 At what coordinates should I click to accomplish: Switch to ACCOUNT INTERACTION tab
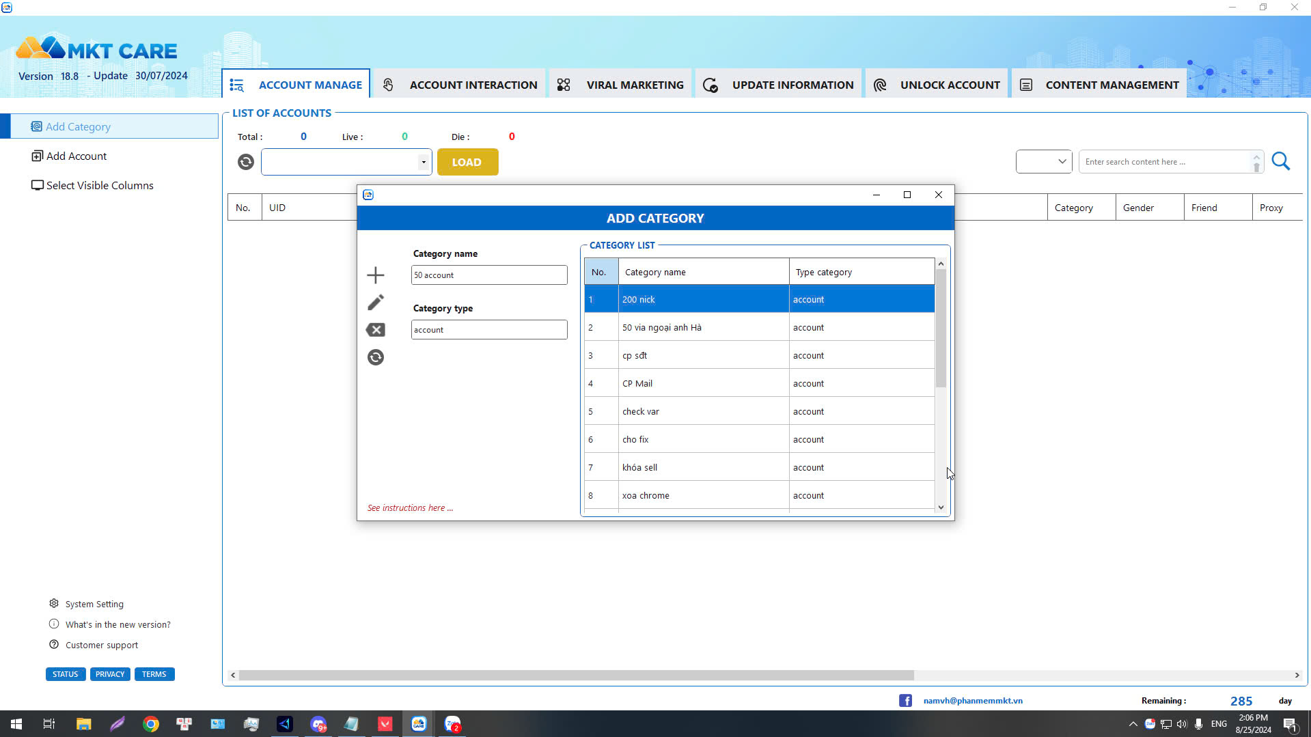pos(459,85)
